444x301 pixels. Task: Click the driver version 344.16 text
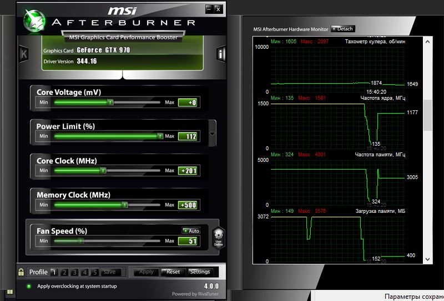(x=87, y=61)
